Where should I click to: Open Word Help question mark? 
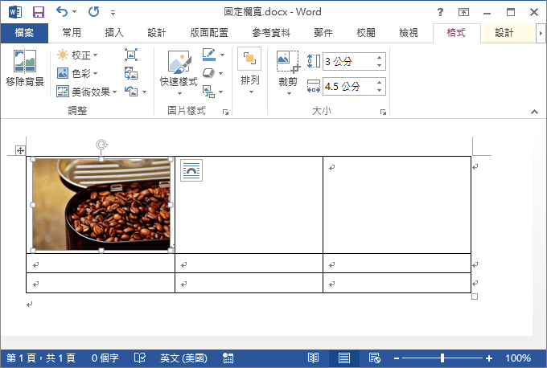pyautogui.click(x=440, y=12)
